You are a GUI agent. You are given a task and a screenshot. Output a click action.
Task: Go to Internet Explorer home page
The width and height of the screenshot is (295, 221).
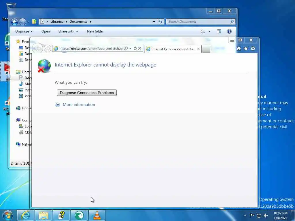(x=239, y=48)
